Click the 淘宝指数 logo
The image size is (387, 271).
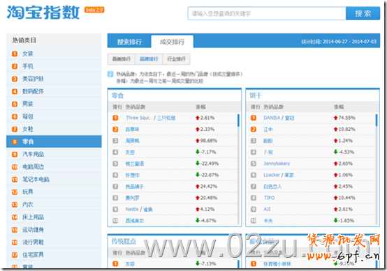point(43,13)
